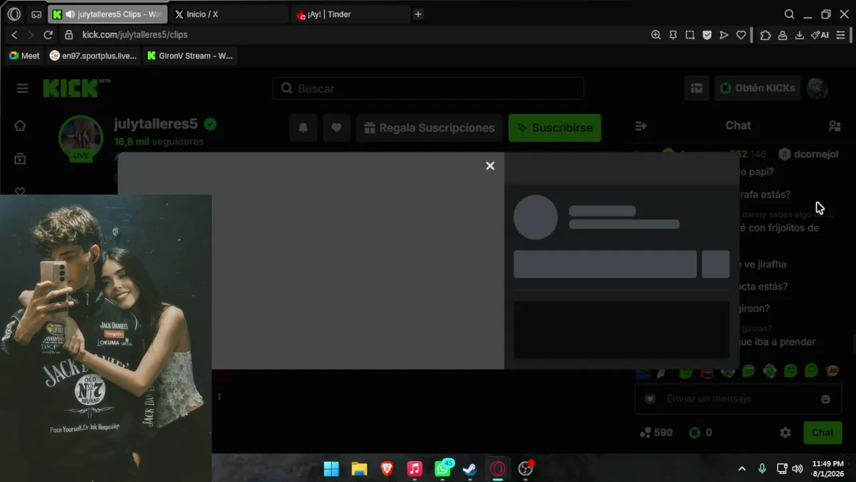Send message with green Chat button
This screenshot has width=856, height=482.
click(823, 432)
